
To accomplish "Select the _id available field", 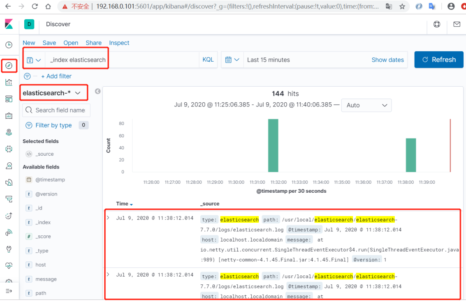I will [x=39, y=208].
